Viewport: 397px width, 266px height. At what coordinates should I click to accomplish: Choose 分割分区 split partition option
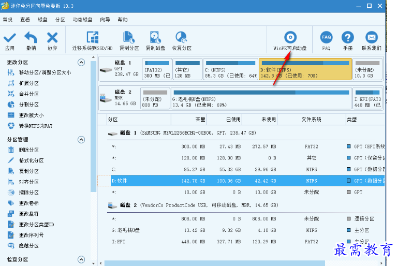click(28, 105)
